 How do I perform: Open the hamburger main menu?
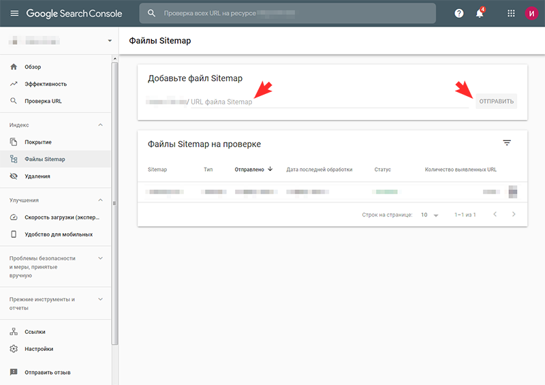click(14, 13)
